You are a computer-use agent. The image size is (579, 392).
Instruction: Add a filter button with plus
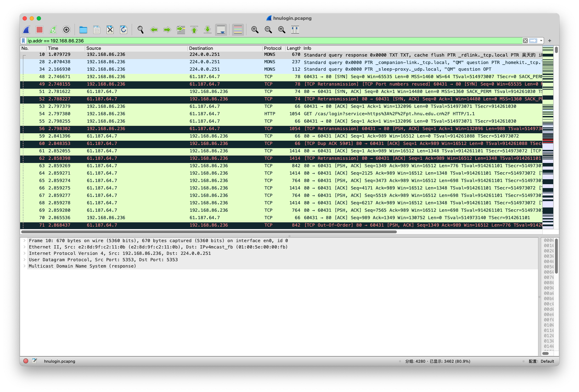click(x=550, y=41)
